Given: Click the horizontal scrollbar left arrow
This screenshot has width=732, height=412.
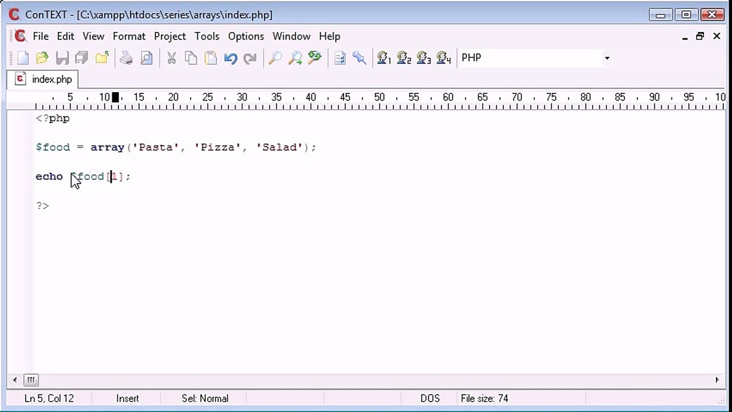Looking at the screenshot, I should (x=15, y=380).
